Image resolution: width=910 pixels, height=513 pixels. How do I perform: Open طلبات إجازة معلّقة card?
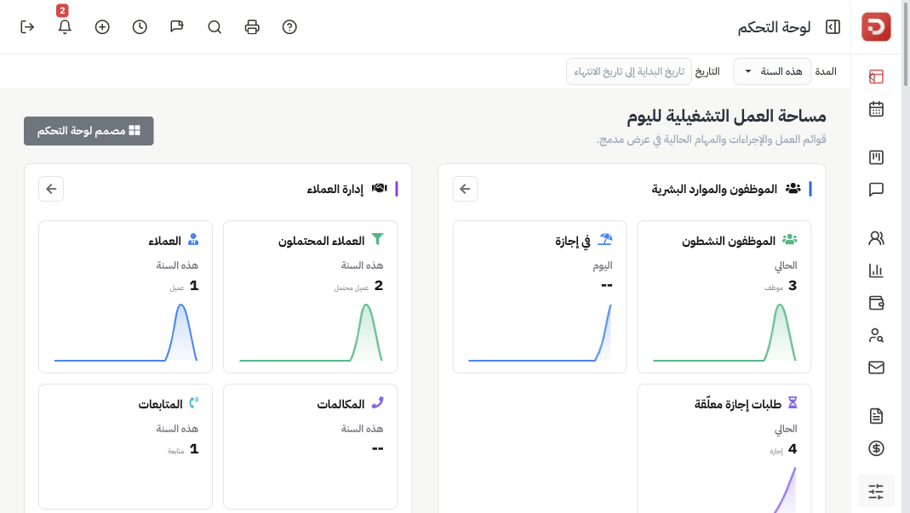pyautogui.click(x=724, y=448)
